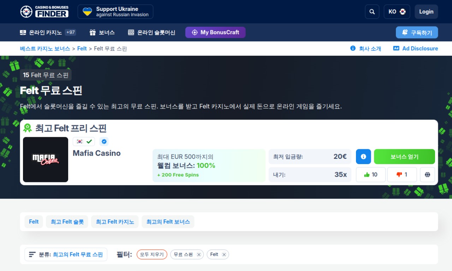452x271 pixels.
Task: Click the award ribbon icon by 최고 Felt
Action: (28, 128)
